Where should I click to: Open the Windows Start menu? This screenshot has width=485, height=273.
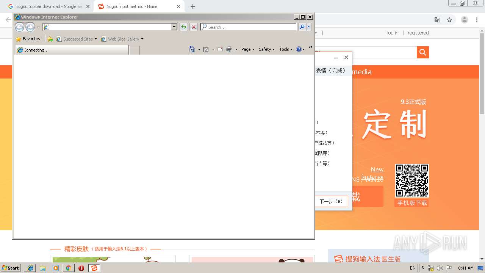[10, 268]
